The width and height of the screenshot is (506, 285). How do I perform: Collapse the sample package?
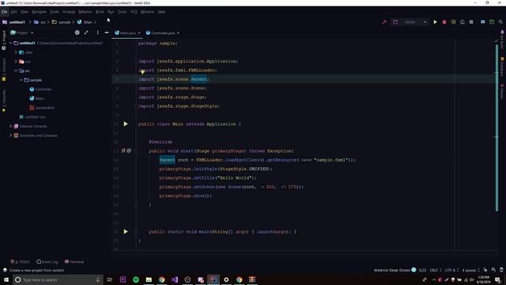21,80
